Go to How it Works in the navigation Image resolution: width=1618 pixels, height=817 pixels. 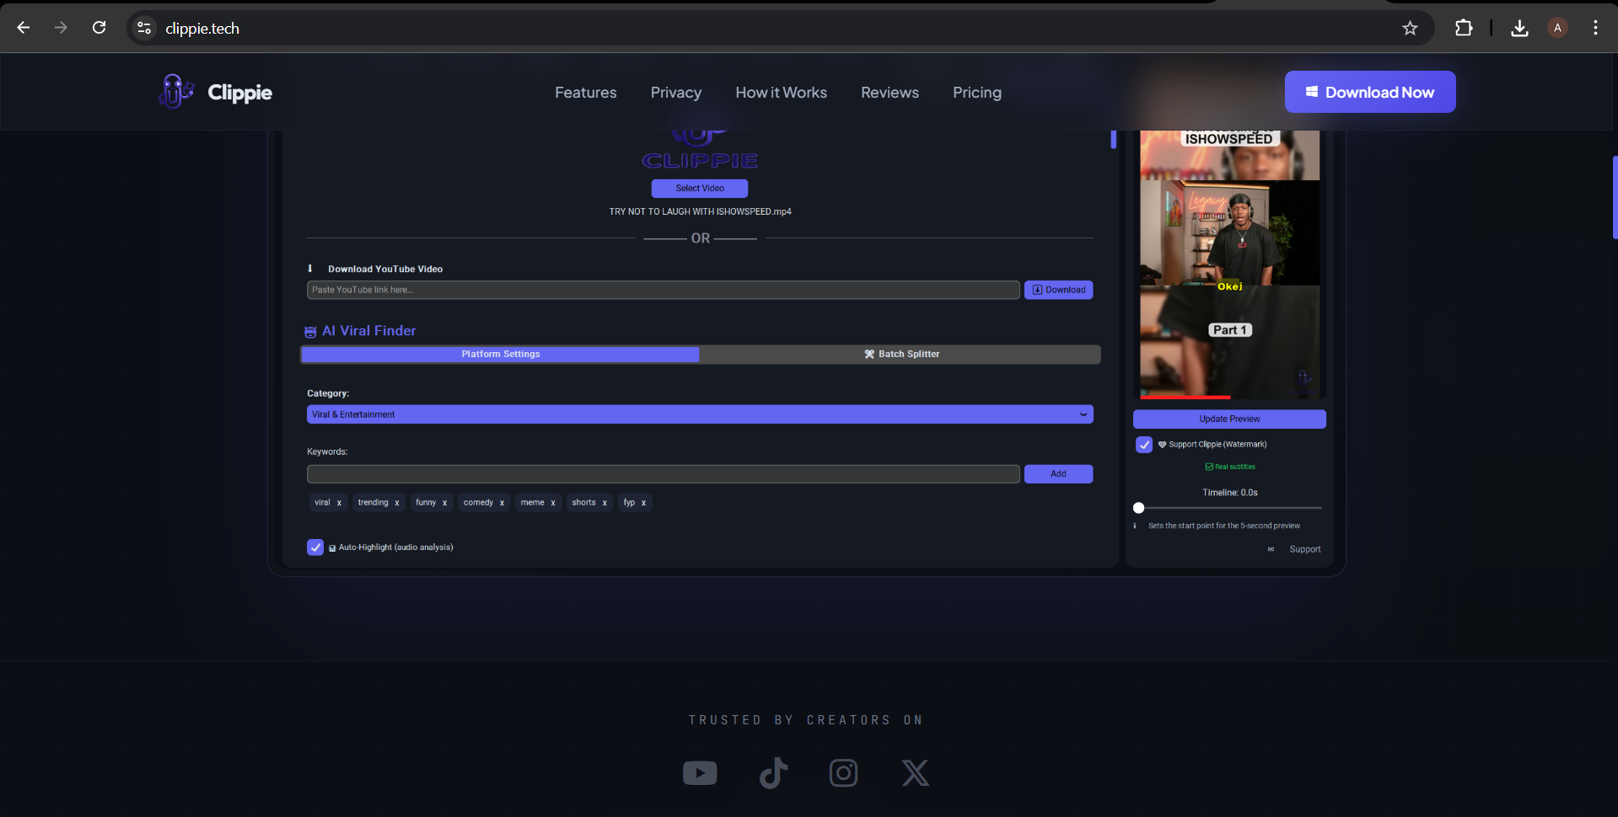tap(781, 93)
